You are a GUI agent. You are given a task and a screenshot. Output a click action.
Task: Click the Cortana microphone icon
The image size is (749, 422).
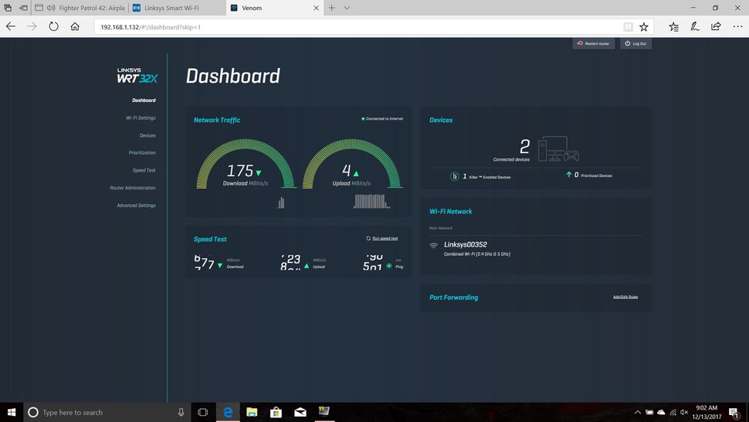pos(181,412)
